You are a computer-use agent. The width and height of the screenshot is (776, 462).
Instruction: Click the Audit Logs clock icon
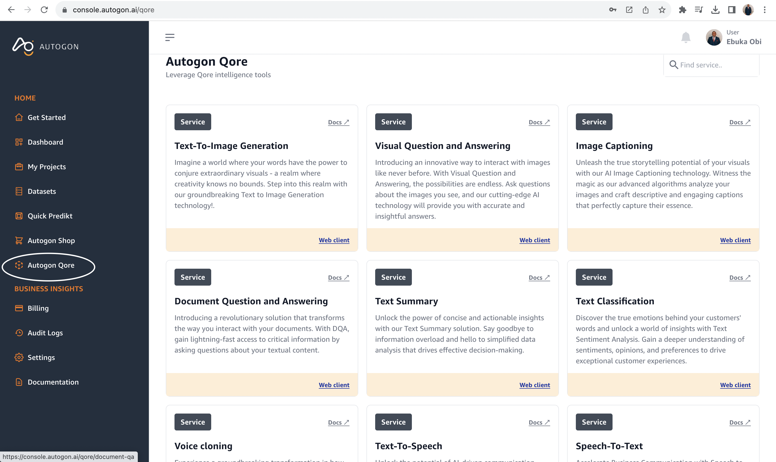pos(19,333)
